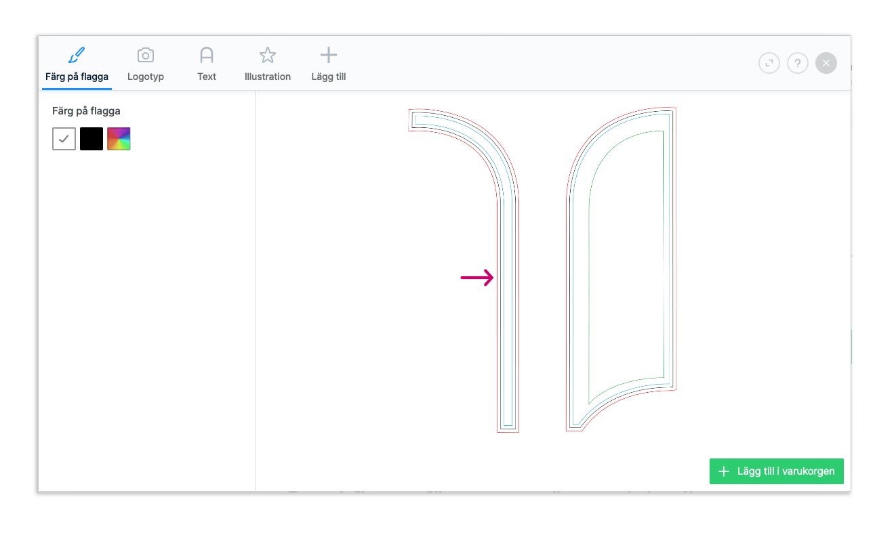894x537 pixels.
Task: Click Lägg till i varukorgen button
Action: [777, 471]
